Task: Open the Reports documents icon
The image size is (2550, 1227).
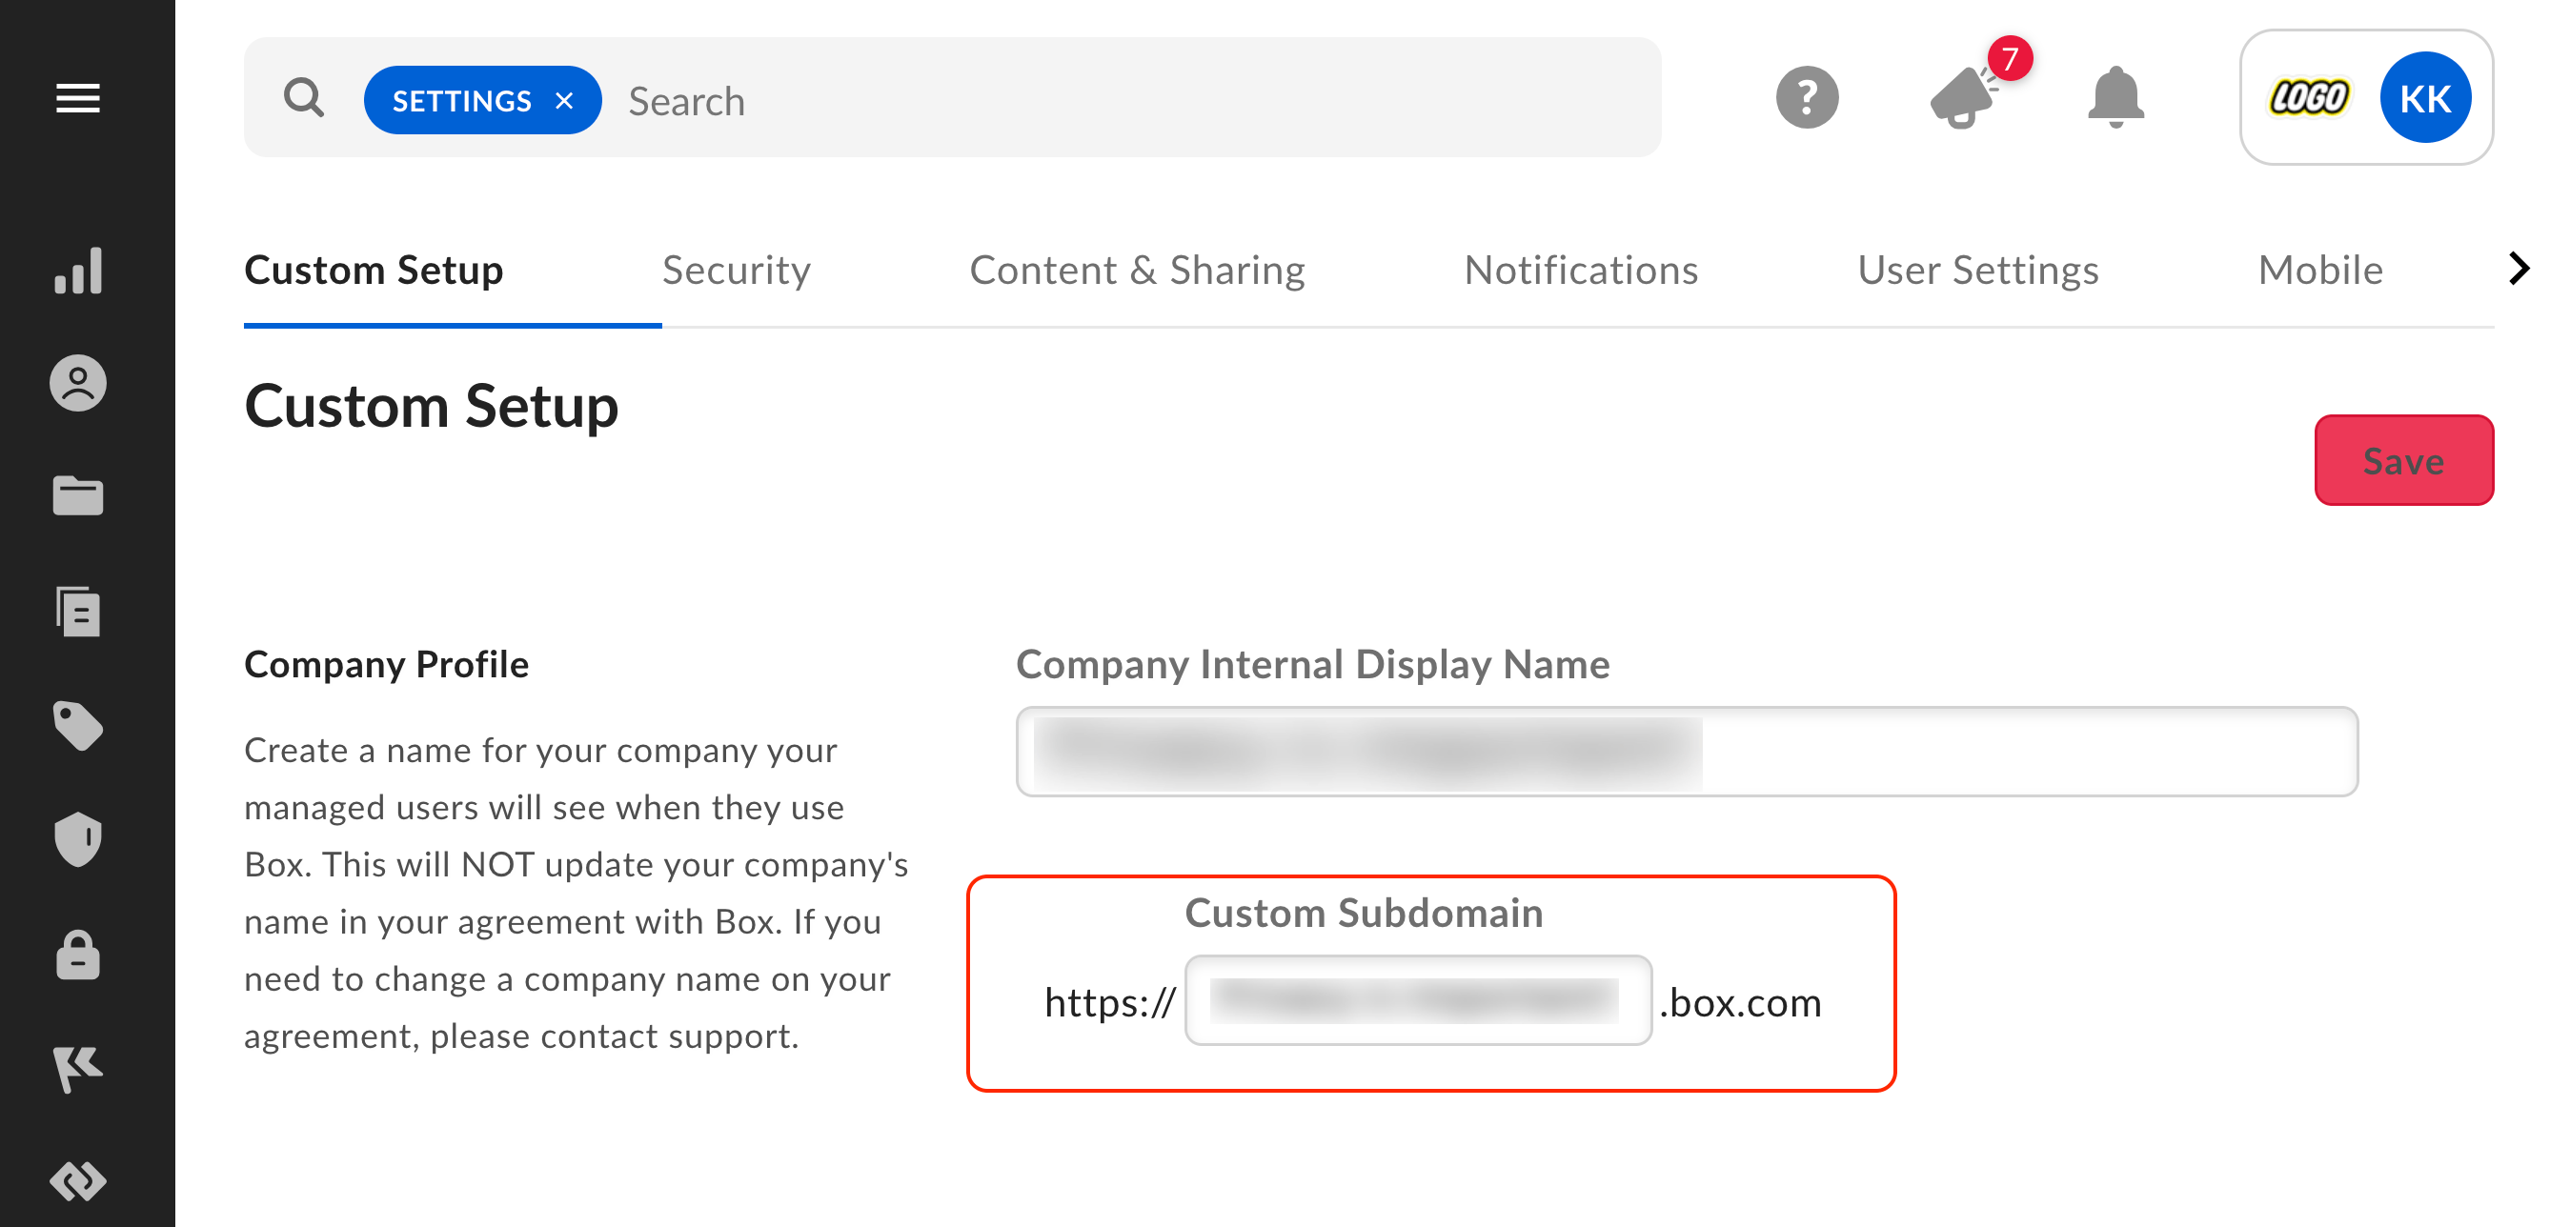Action: point(77,611)
